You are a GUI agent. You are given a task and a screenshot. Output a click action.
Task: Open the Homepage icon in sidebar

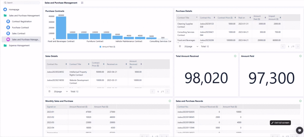coord(5,9)
